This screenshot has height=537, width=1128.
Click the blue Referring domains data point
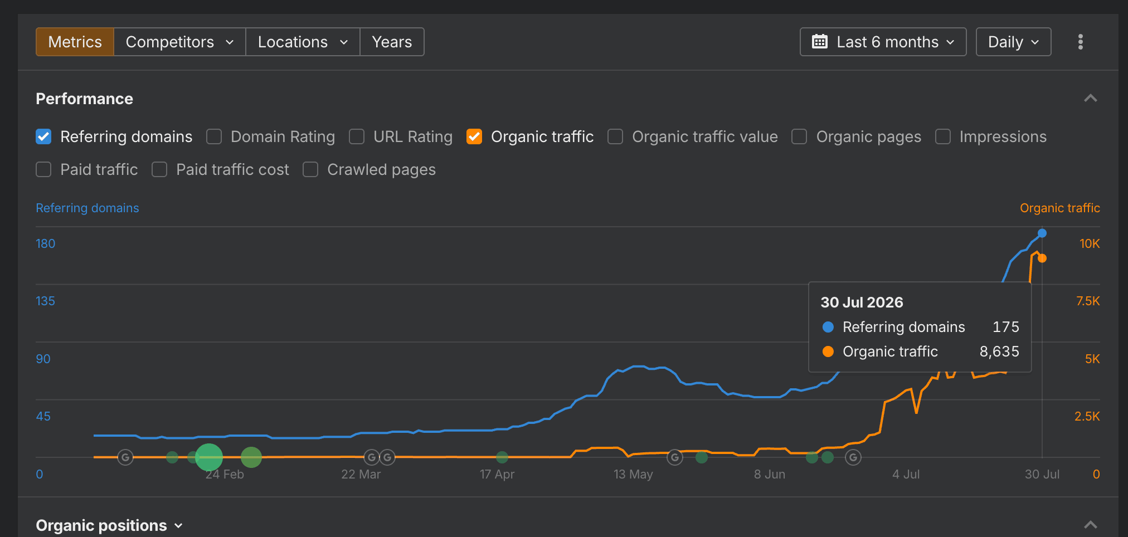pyautogui.click(x=1042, y=233)
